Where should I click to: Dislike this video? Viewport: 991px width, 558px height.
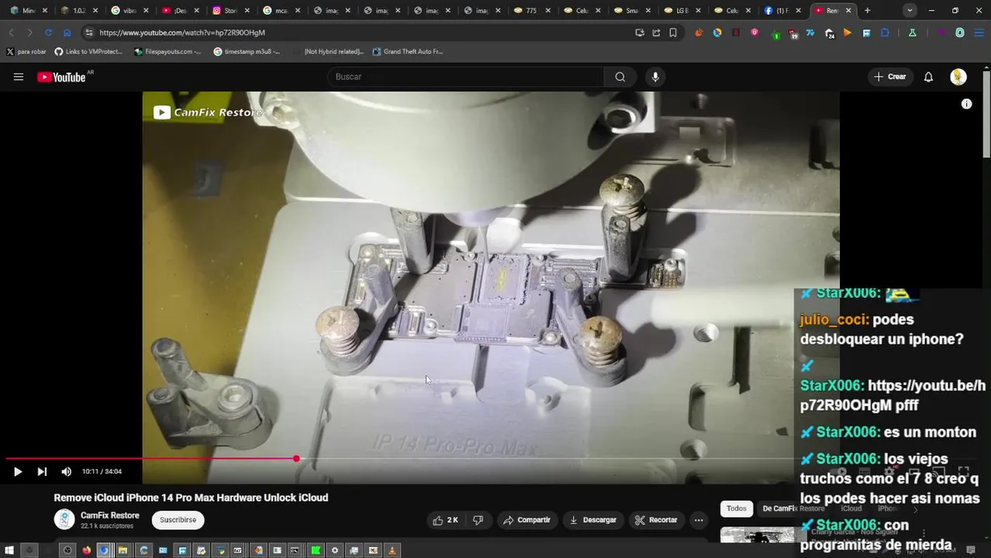coord(478,520)
